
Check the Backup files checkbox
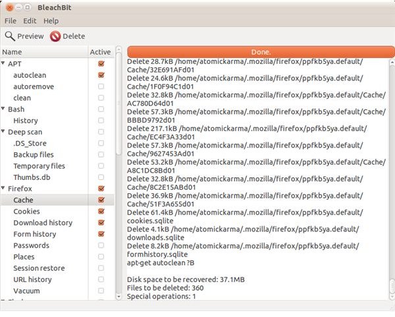click(101, 155)
